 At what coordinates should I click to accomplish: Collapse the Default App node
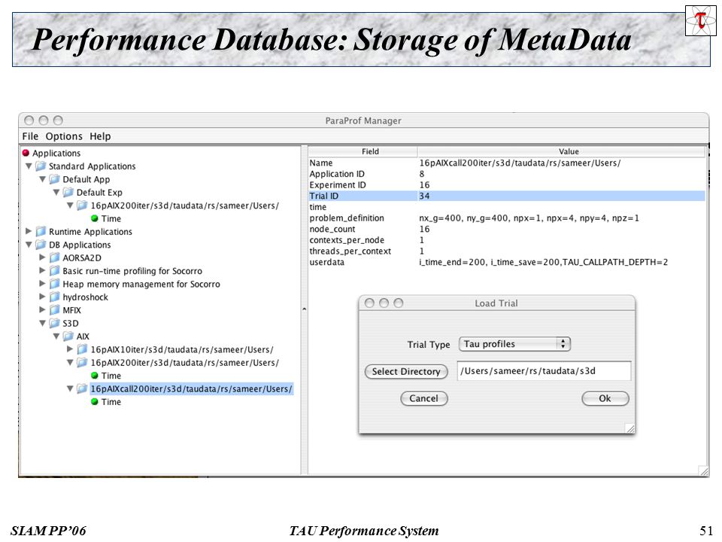(x=42, y=179)
